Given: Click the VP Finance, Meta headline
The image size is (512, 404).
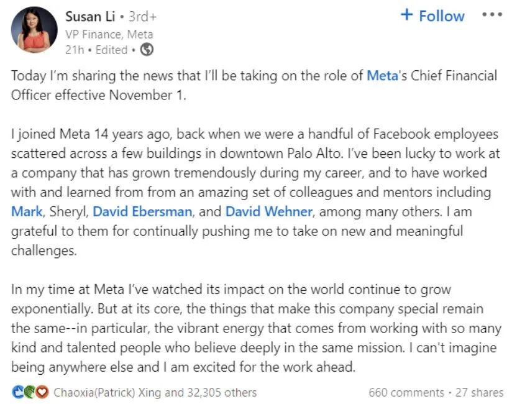Looking at the screenshot, I should pyautogui.click(x=109, y=34).
